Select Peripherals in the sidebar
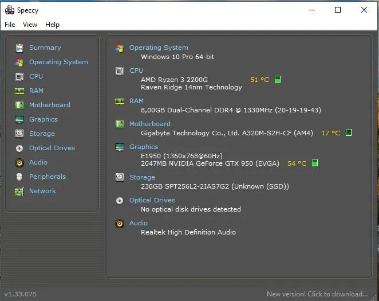 click(48, 177)
